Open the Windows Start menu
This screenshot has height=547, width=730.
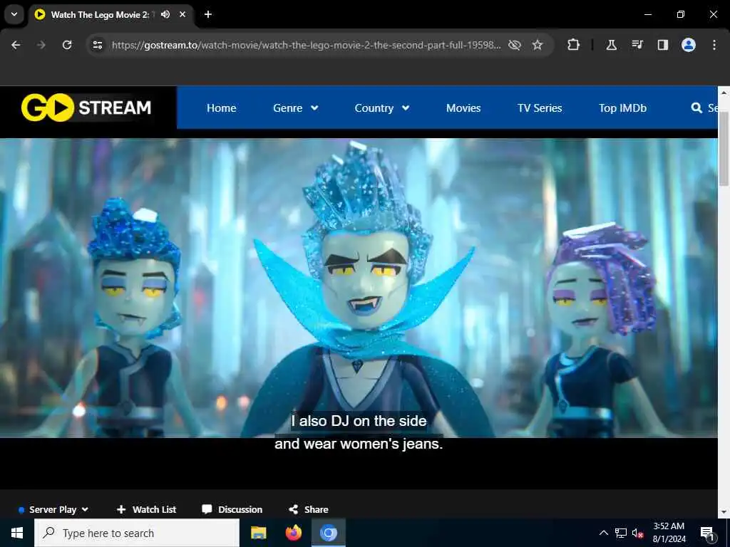click(17, 533)
